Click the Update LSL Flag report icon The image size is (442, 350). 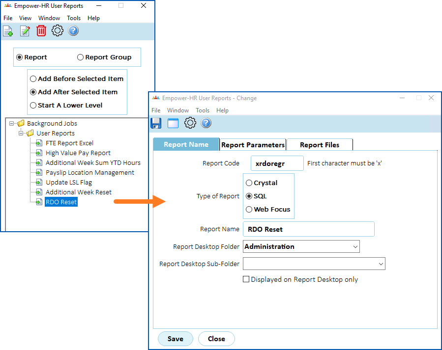click(39, 183)
